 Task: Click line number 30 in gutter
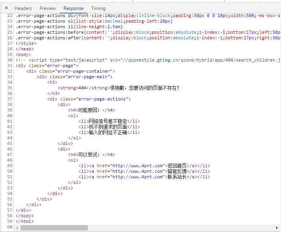click(x=10, y=60)
